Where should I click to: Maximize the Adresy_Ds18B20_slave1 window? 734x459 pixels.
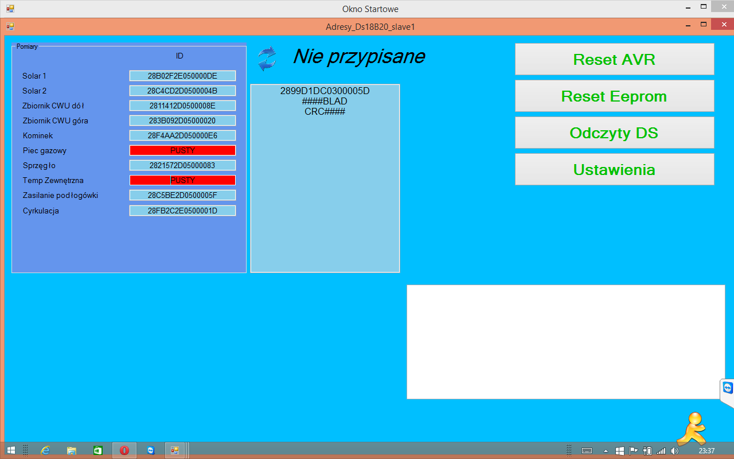(x=703, y=25)
